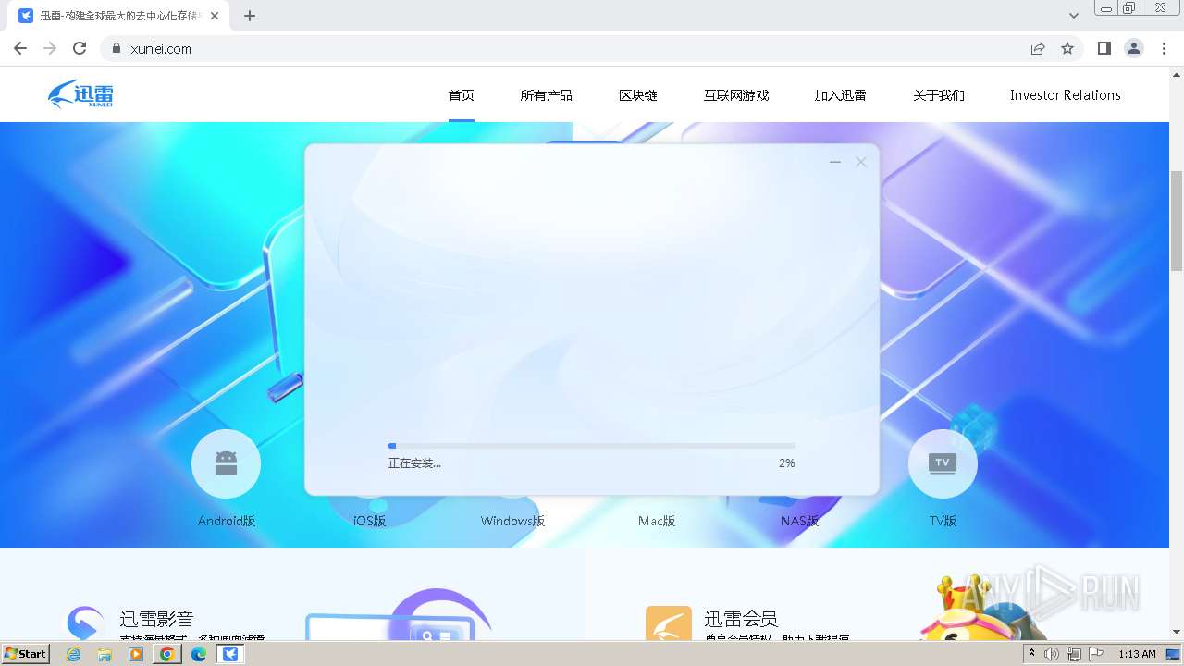Go forward in Chrome

pyautogui.click(x=50, y=49)
